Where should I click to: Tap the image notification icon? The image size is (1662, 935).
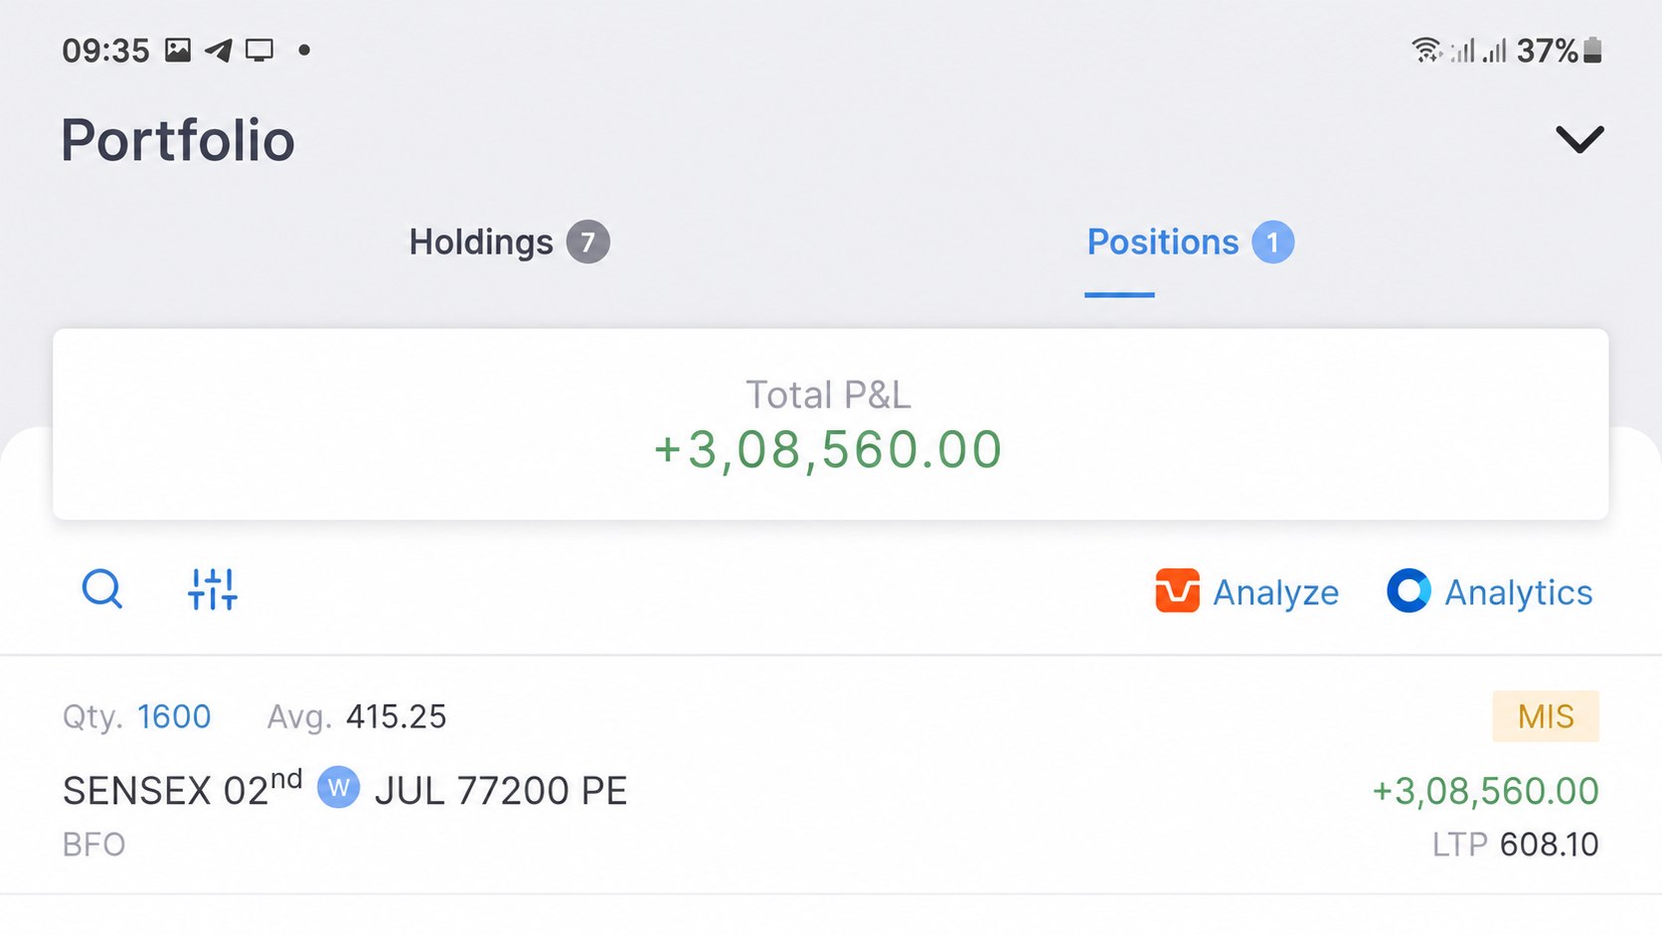coord(178,50)
